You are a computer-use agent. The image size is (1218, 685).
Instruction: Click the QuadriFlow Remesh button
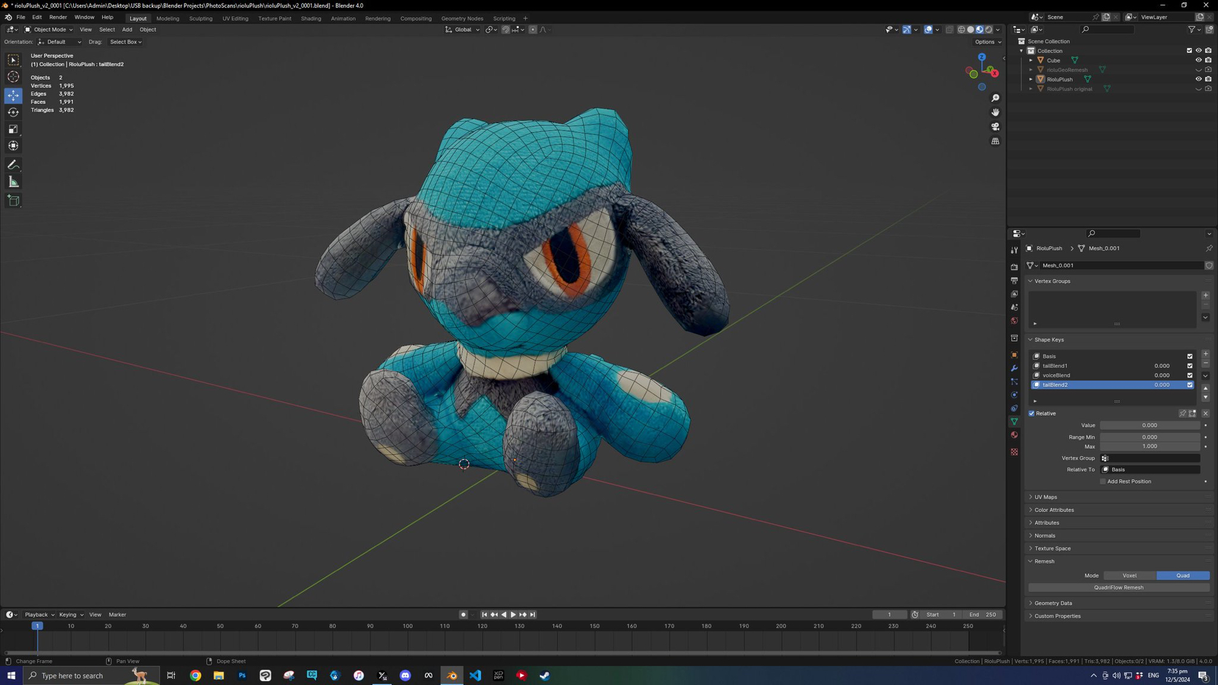pyautogui.click(x=1118, y=588)
